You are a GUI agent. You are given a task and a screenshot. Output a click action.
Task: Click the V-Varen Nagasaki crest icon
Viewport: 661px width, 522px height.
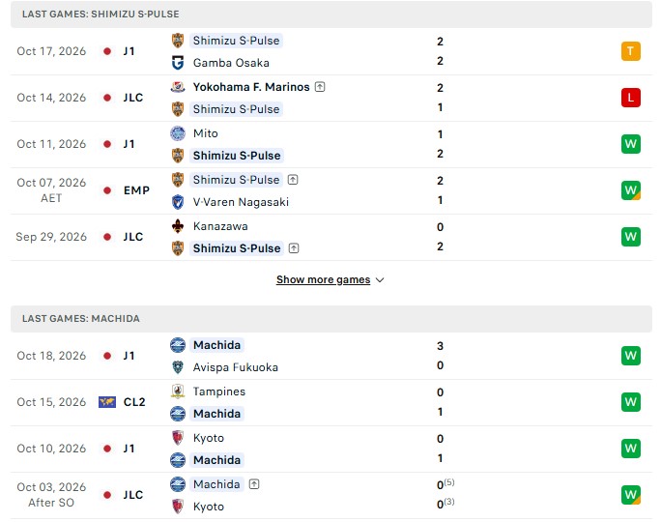click(x=178, y=202)
